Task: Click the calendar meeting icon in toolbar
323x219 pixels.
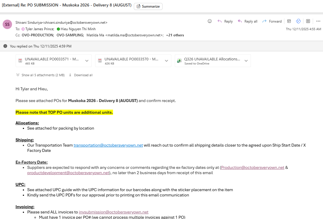Action: click(x=289, y=21)
